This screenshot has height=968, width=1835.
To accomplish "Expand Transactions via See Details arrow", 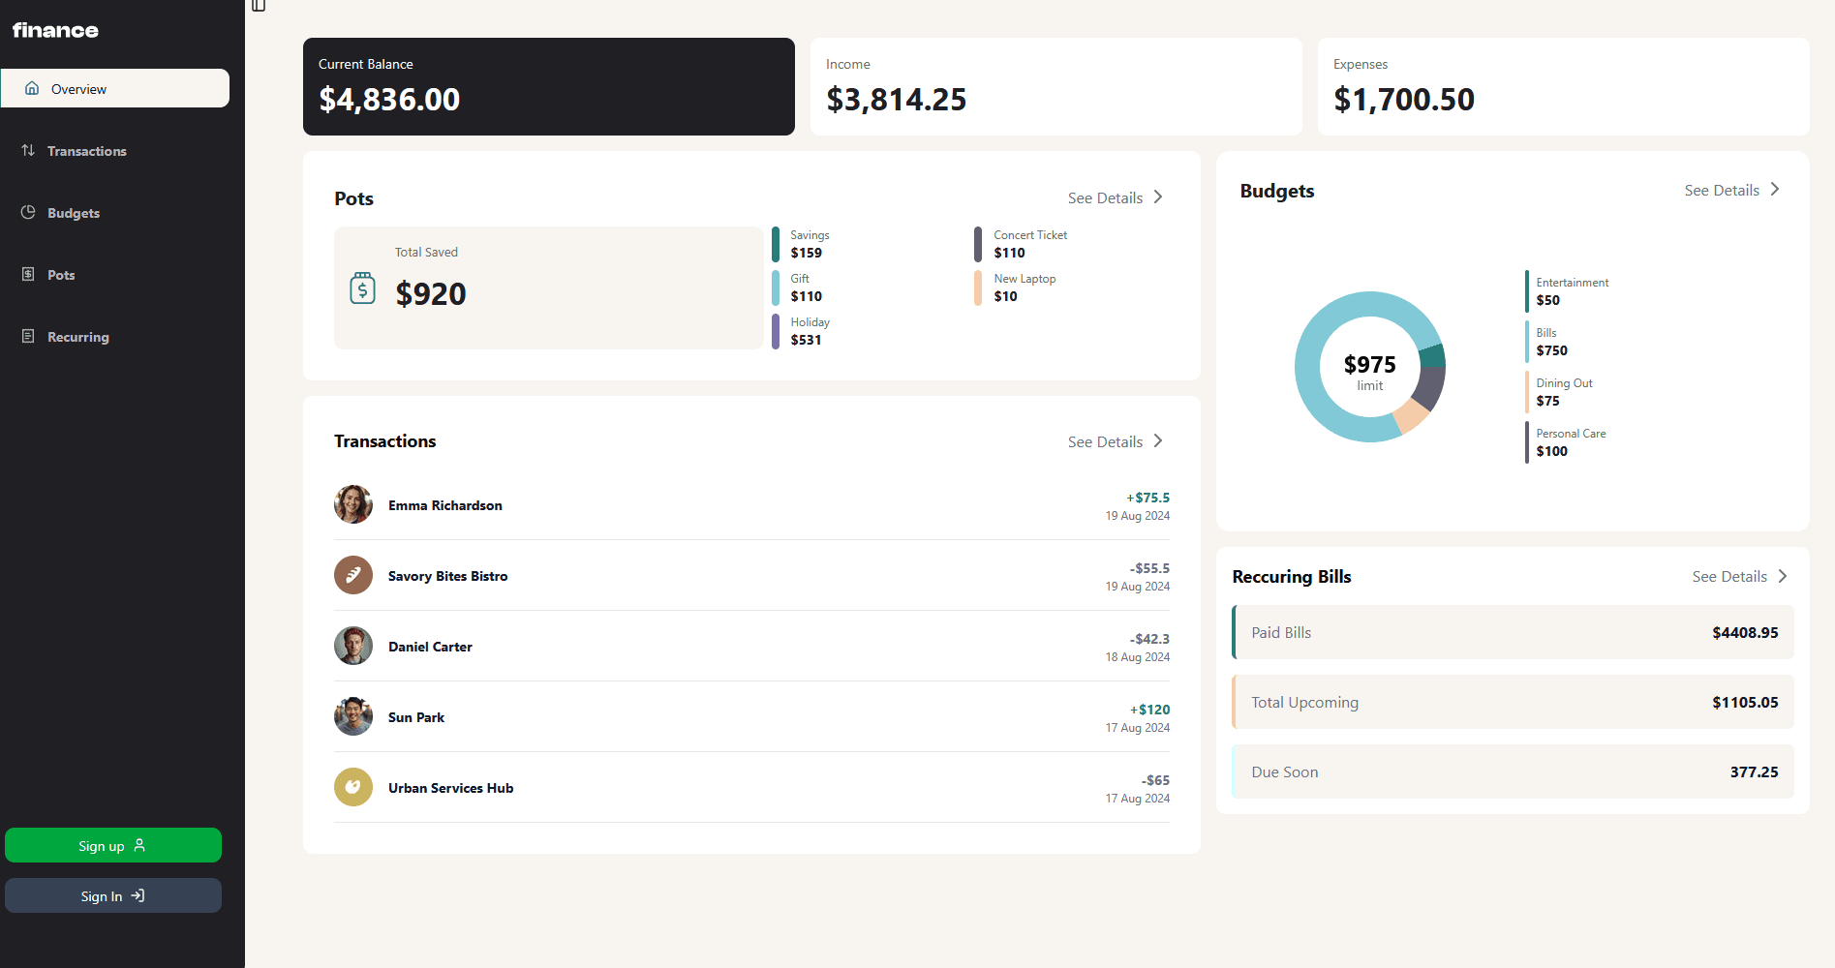I will 1158,441.
